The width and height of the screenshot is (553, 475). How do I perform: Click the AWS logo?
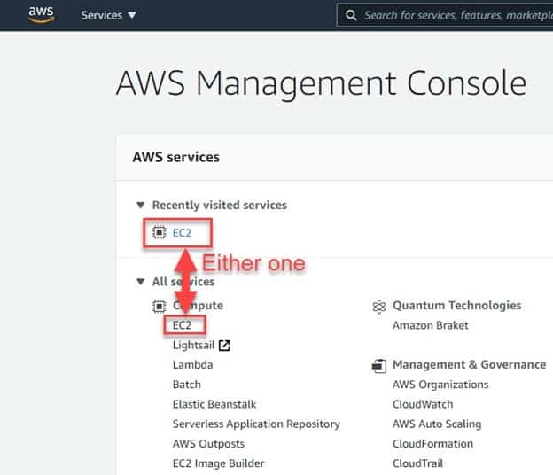click(42, 14)
